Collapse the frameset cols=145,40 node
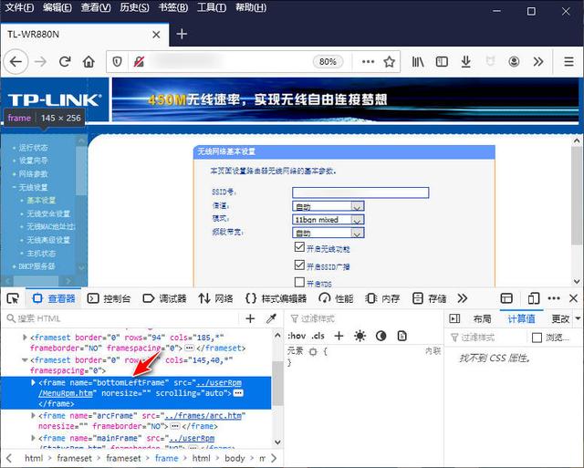 pyautogui.click(x=25, y=360)
